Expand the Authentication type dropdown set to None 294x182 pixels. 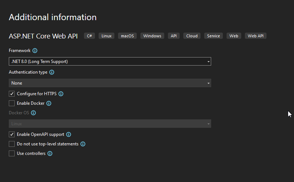110,83
